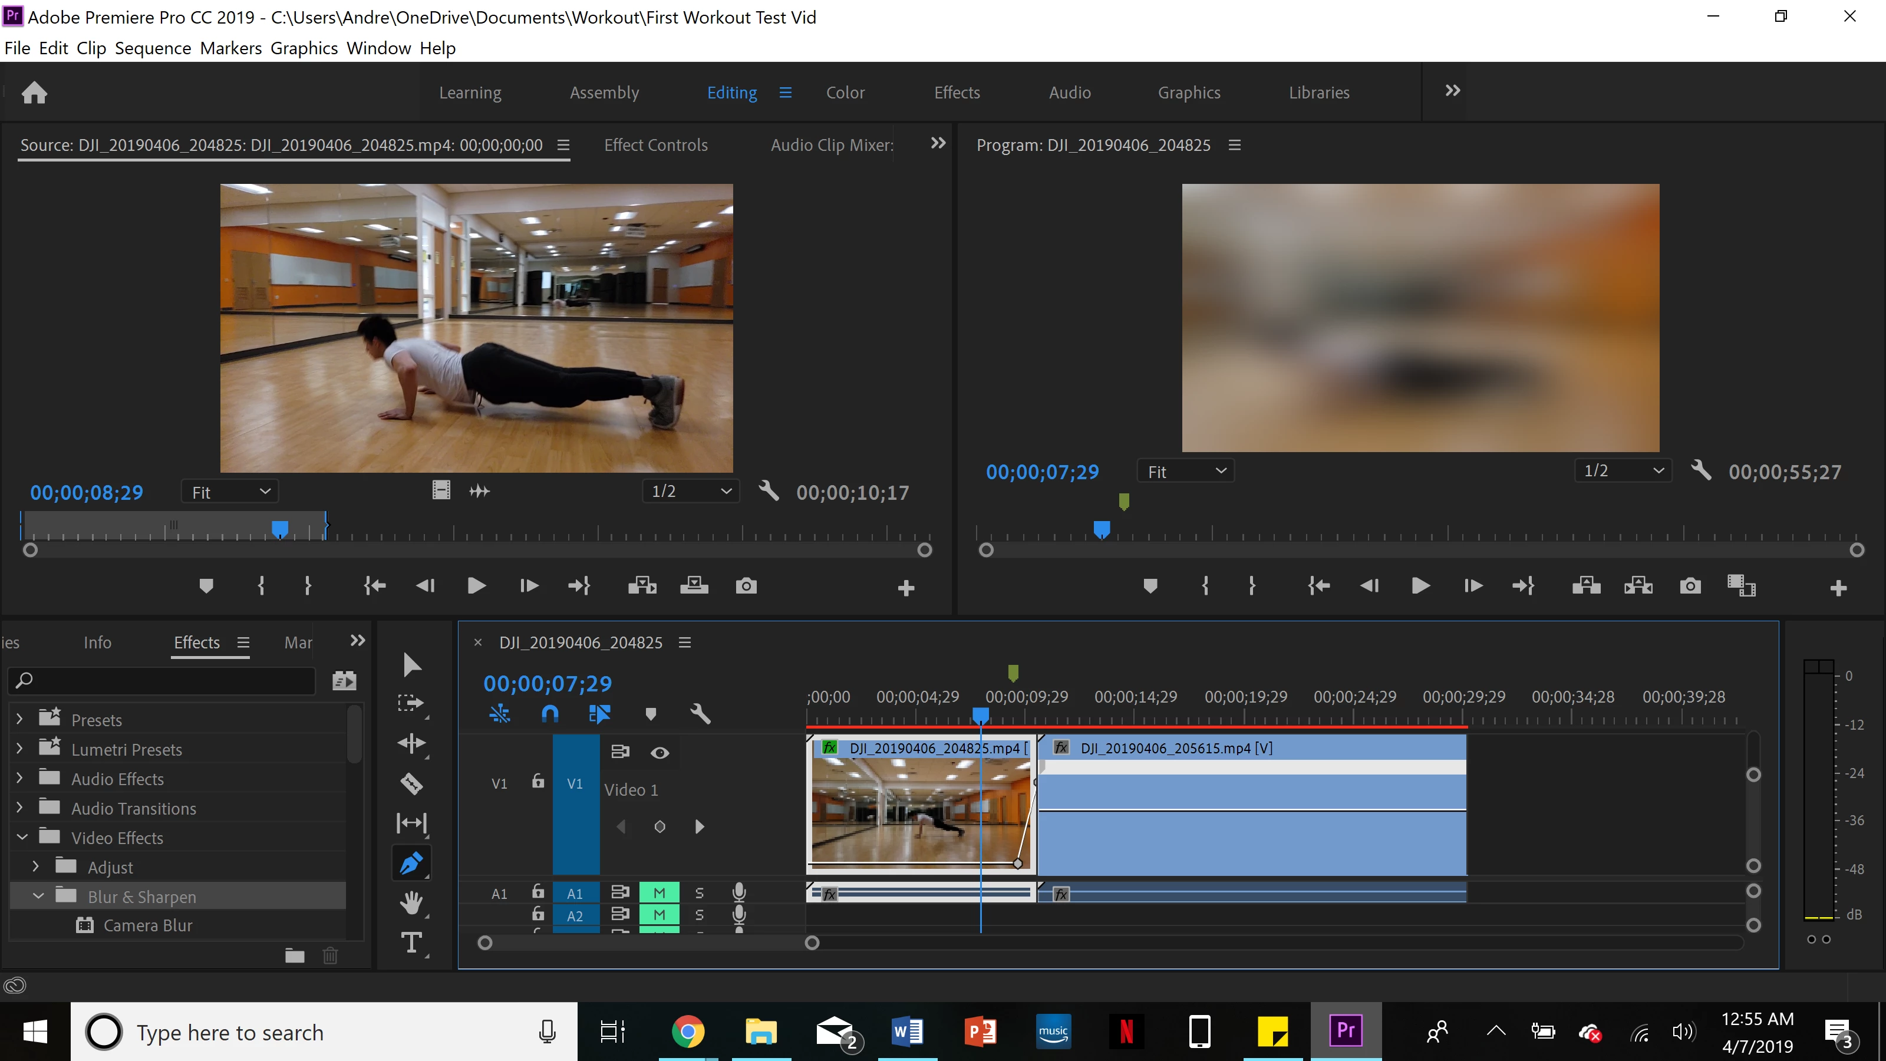Screen dimensions: 1886x1061
Task: Click the Source monitor playhead scrubber
Action: (280, 528)
